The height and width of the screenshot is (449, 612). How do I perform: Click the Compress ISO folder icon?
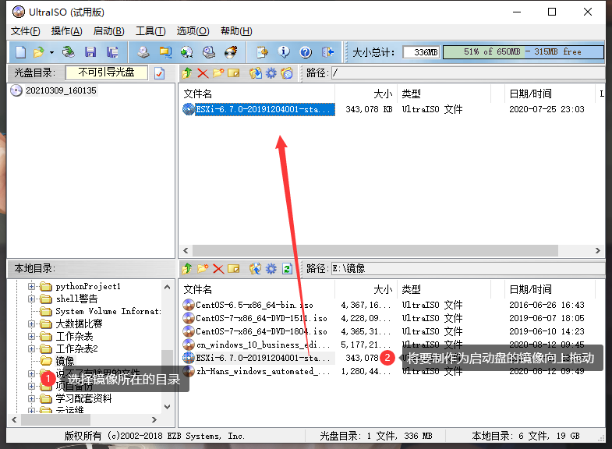point(165,52)
